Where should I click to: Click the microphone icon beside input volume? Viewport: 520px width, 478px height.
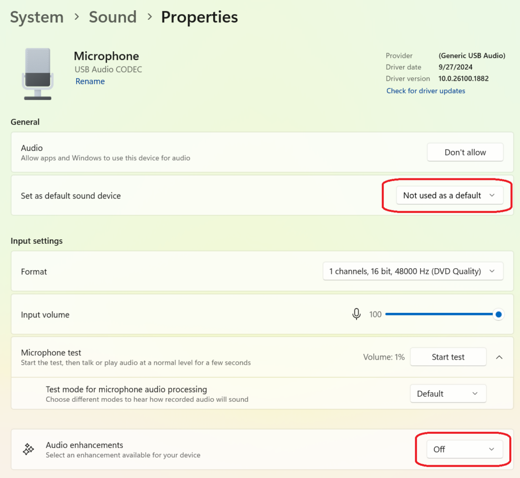(356, 314)
